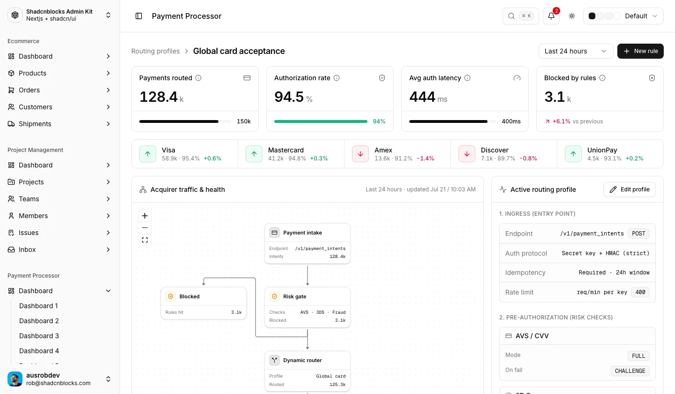Click the Inbox tray icon in sidebar
Image resolution: width=675 pixels, height=394 pixels.
[x=11, y=250]
